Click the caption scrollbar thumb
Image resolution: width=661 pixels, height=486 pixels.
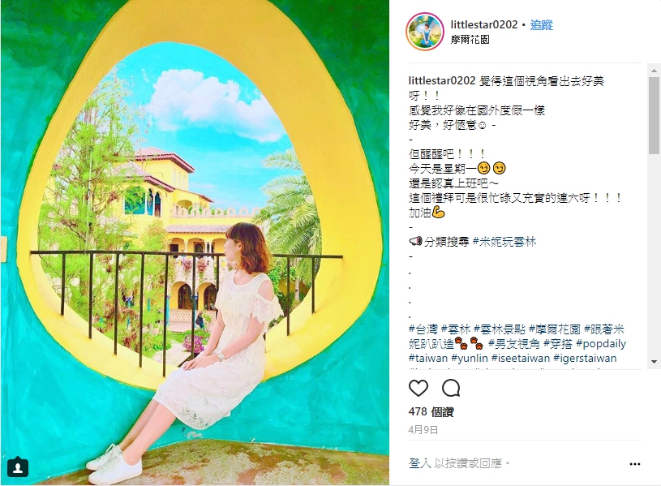click(654, 115)
